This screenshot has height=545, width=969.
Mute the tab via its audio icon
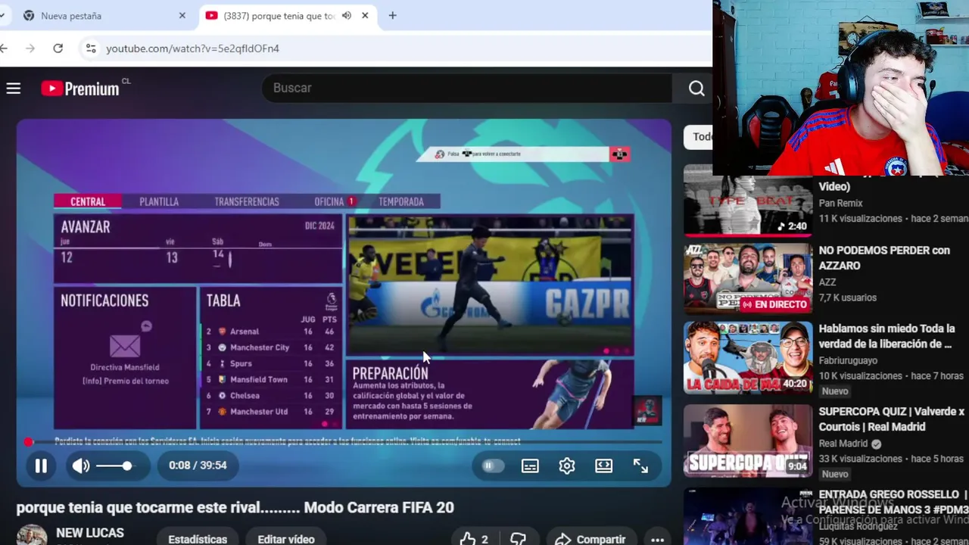coord(346,15)
